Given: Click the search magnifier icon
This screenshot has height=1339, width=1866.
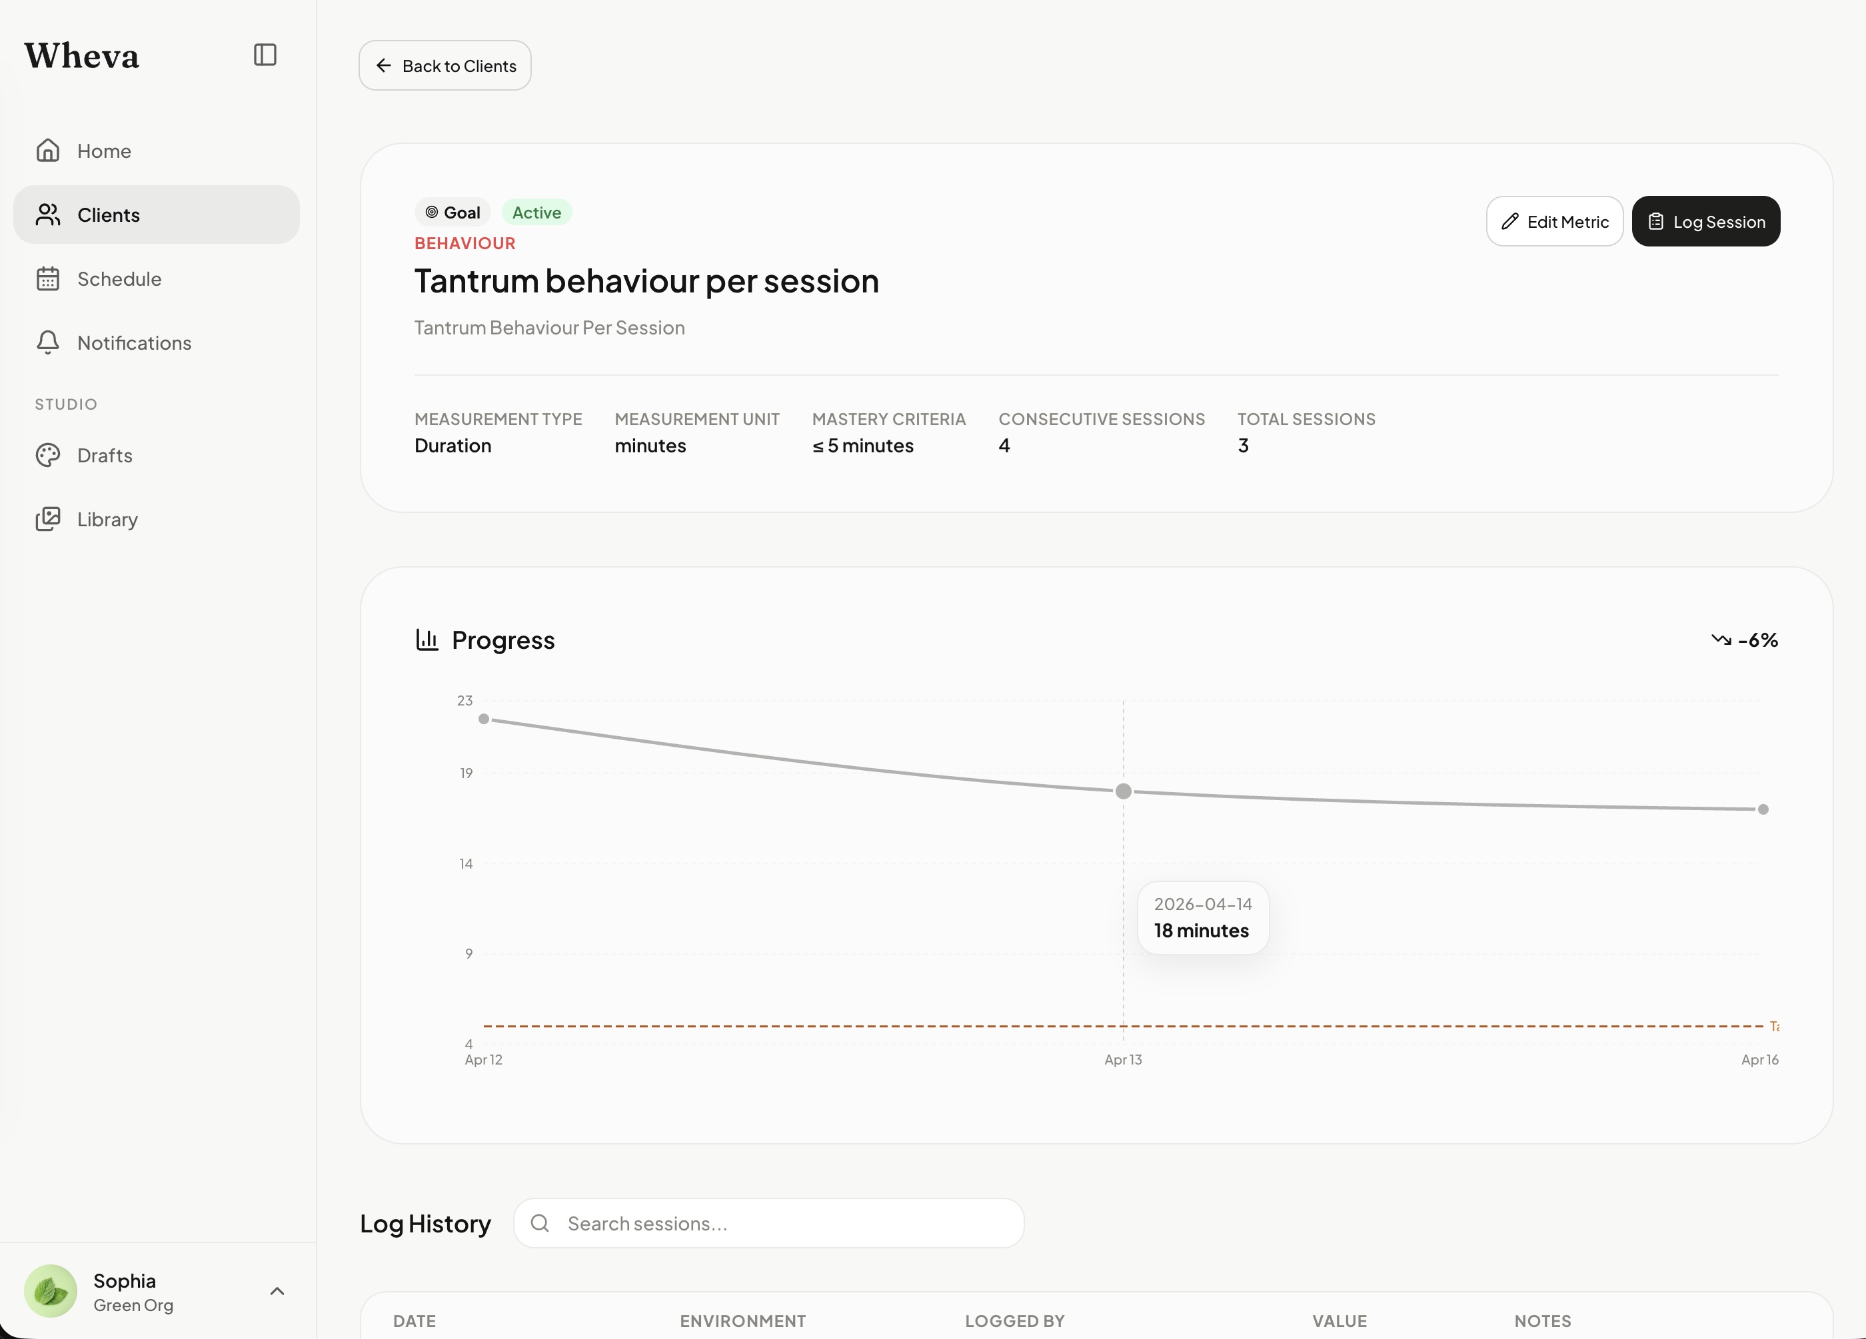Looking at the screenshot, I should click(x=540, y=1223).
